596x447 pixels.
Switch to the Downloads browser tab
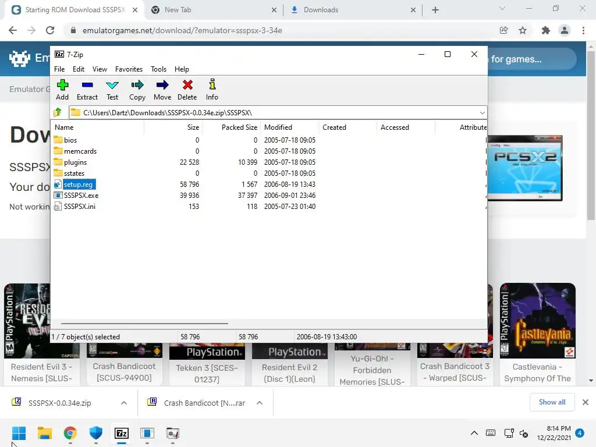point(352,10)
